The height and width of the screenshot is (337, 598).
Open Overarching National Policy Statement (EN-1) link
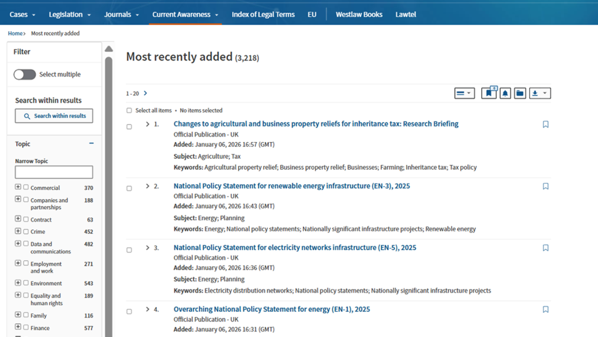pyautogui.click(x=271, y=309)
